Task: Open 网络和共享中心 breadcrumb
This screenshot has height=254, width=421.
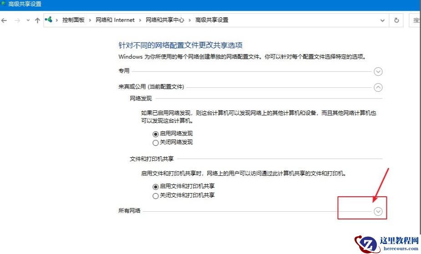Action: pos(165,20)
